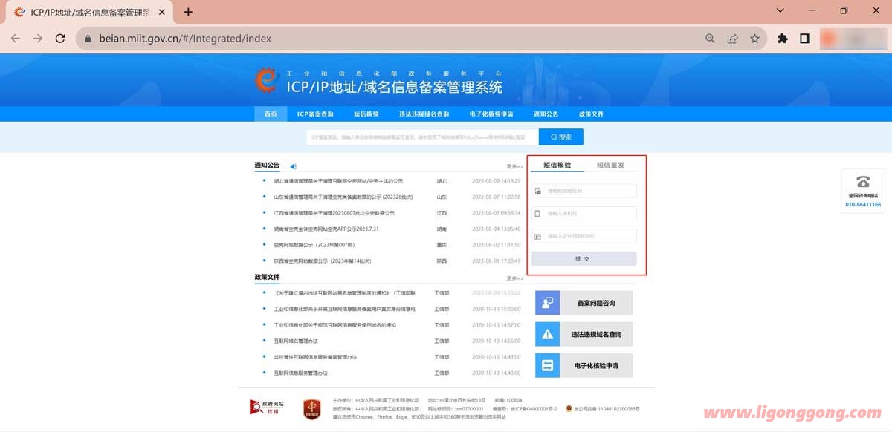Image resolution: width=892 pixels, height=432 pixels.
Task: Open the 工业和信息化部关于开展互联网信息服务备案用户真实身份 policy
Action: point(344,309)
